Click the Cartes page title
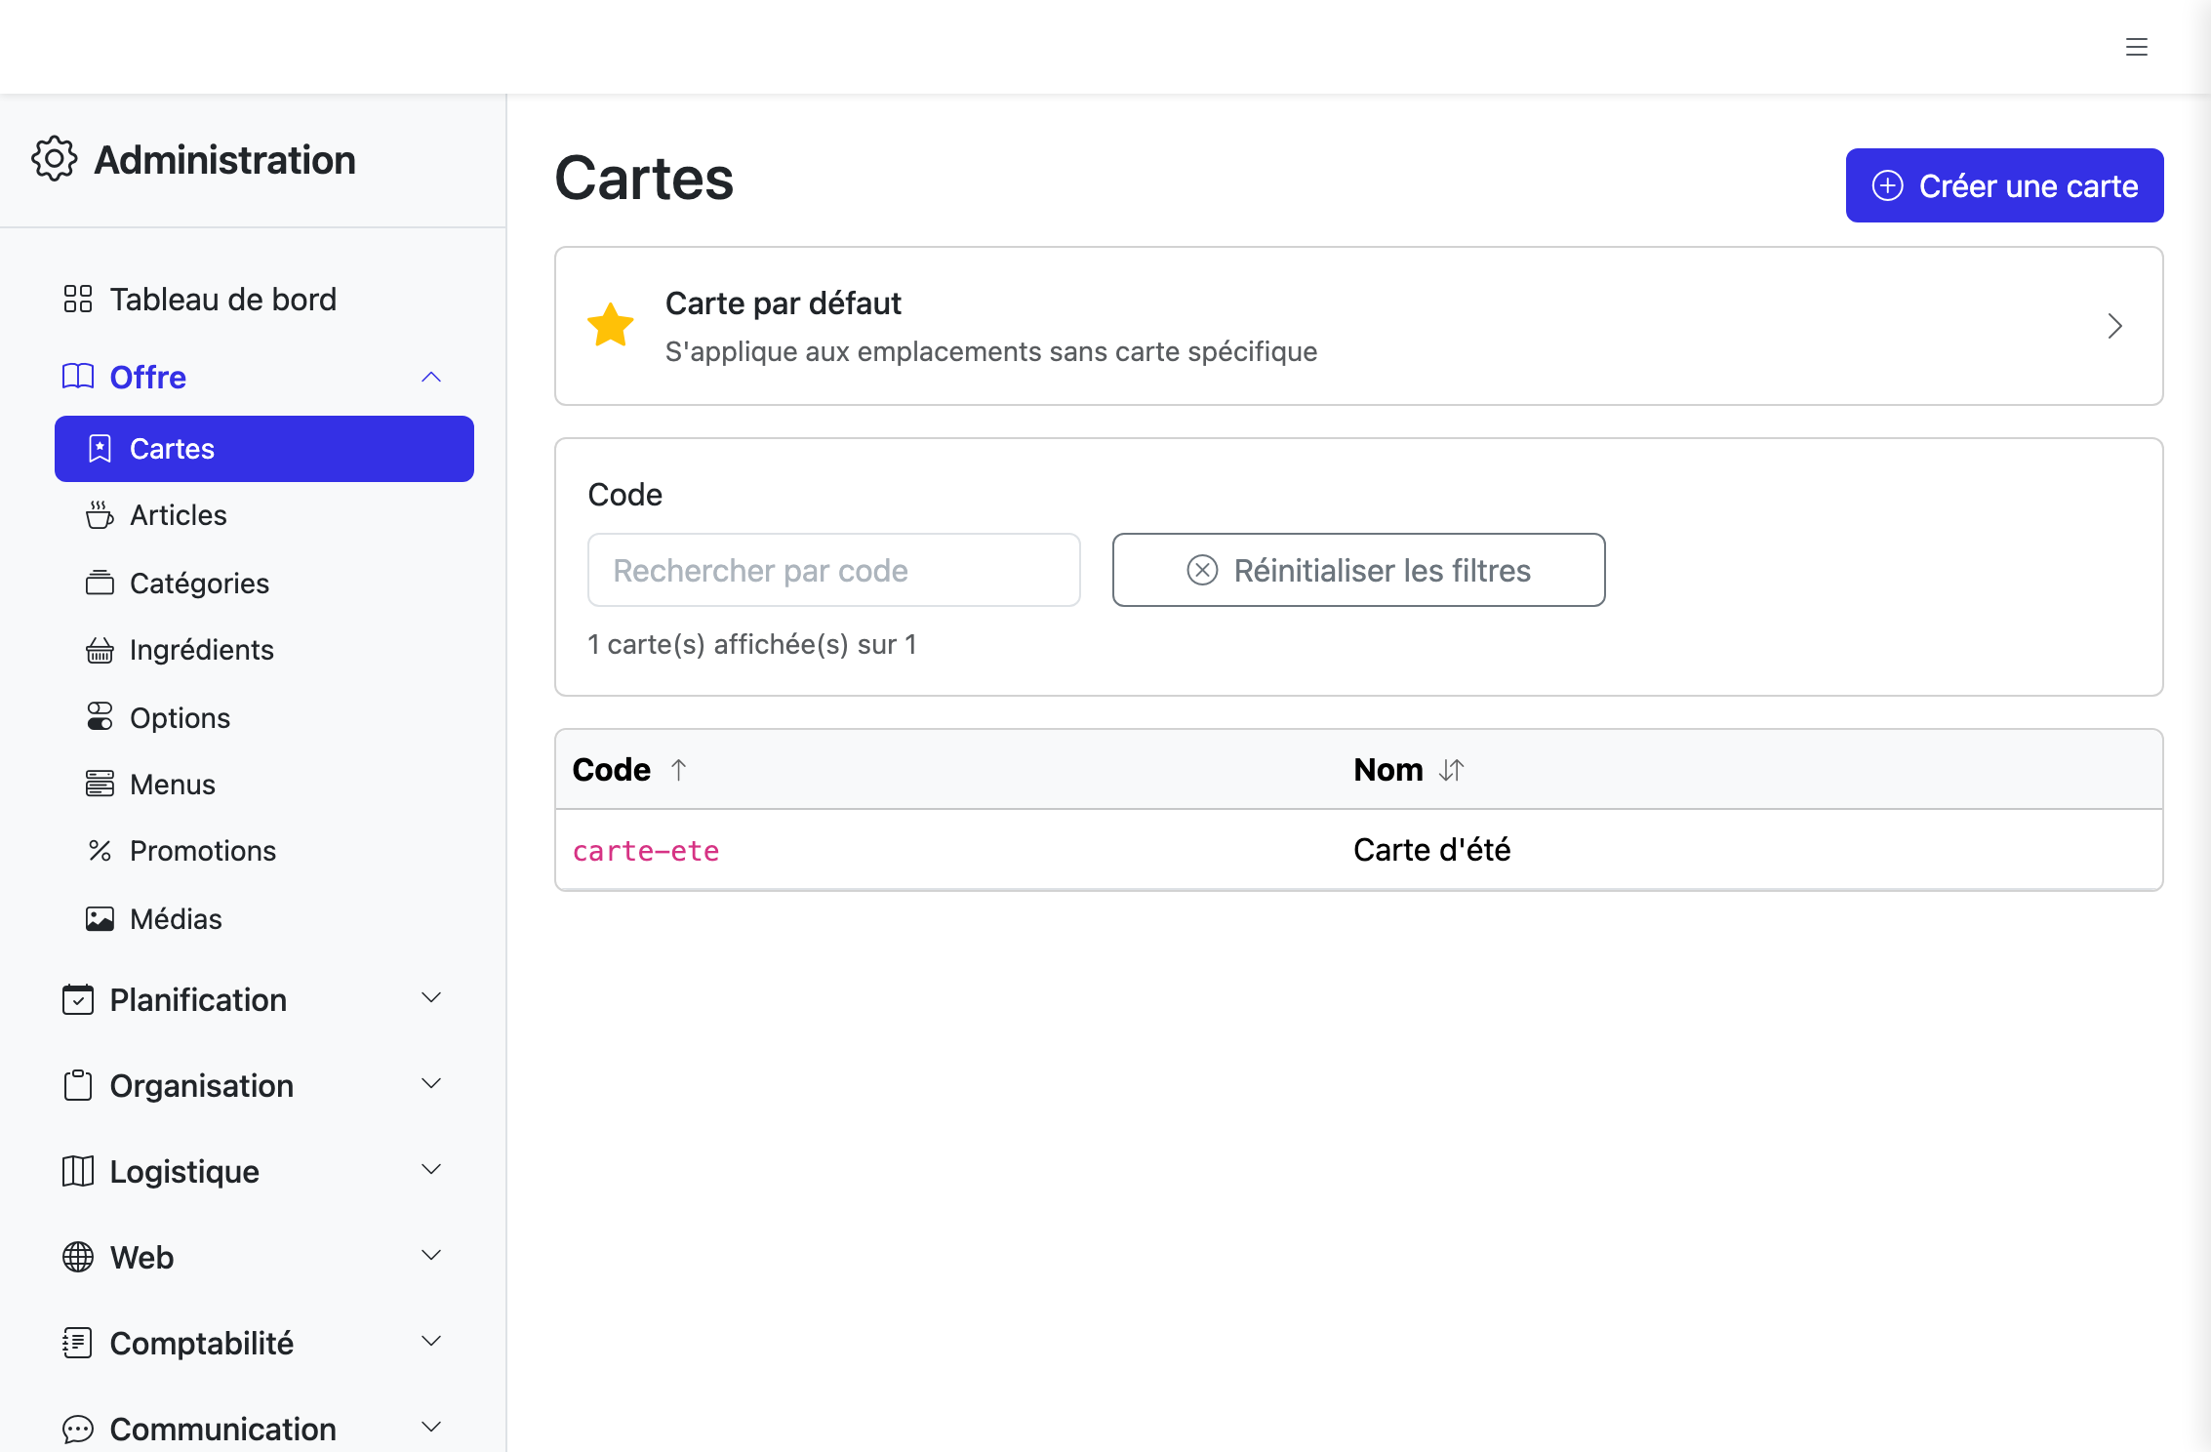The image size is (2211, 1452). pyautogui.click(x=644, y=179)
